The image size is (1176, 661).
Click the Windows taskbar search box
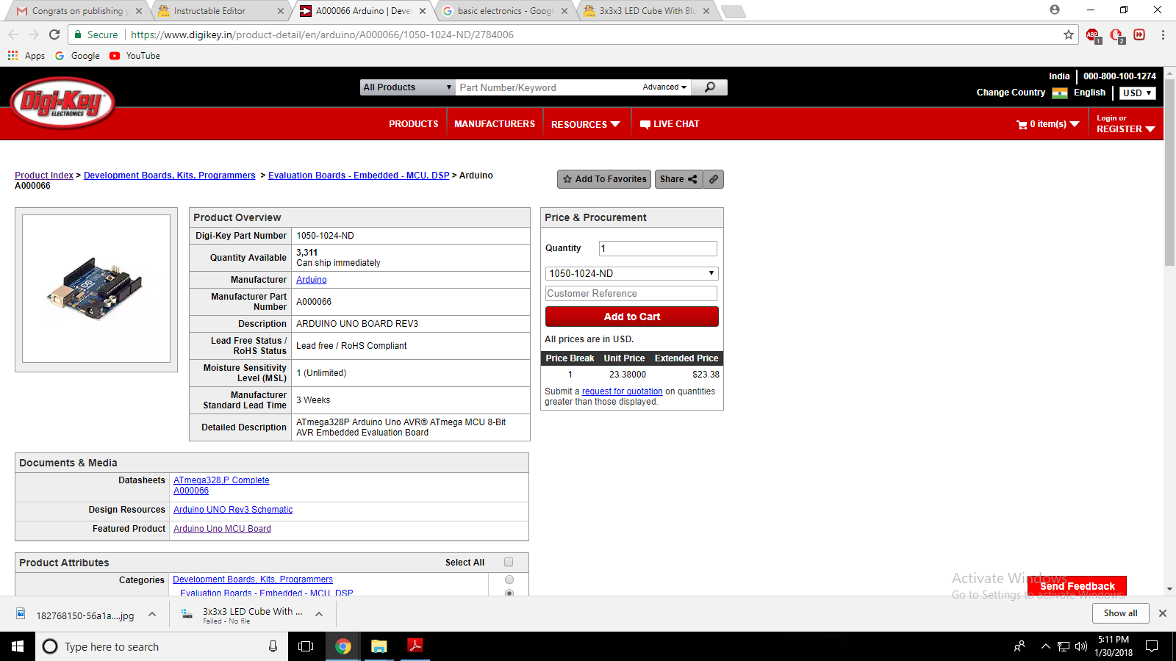coord(160,646)
